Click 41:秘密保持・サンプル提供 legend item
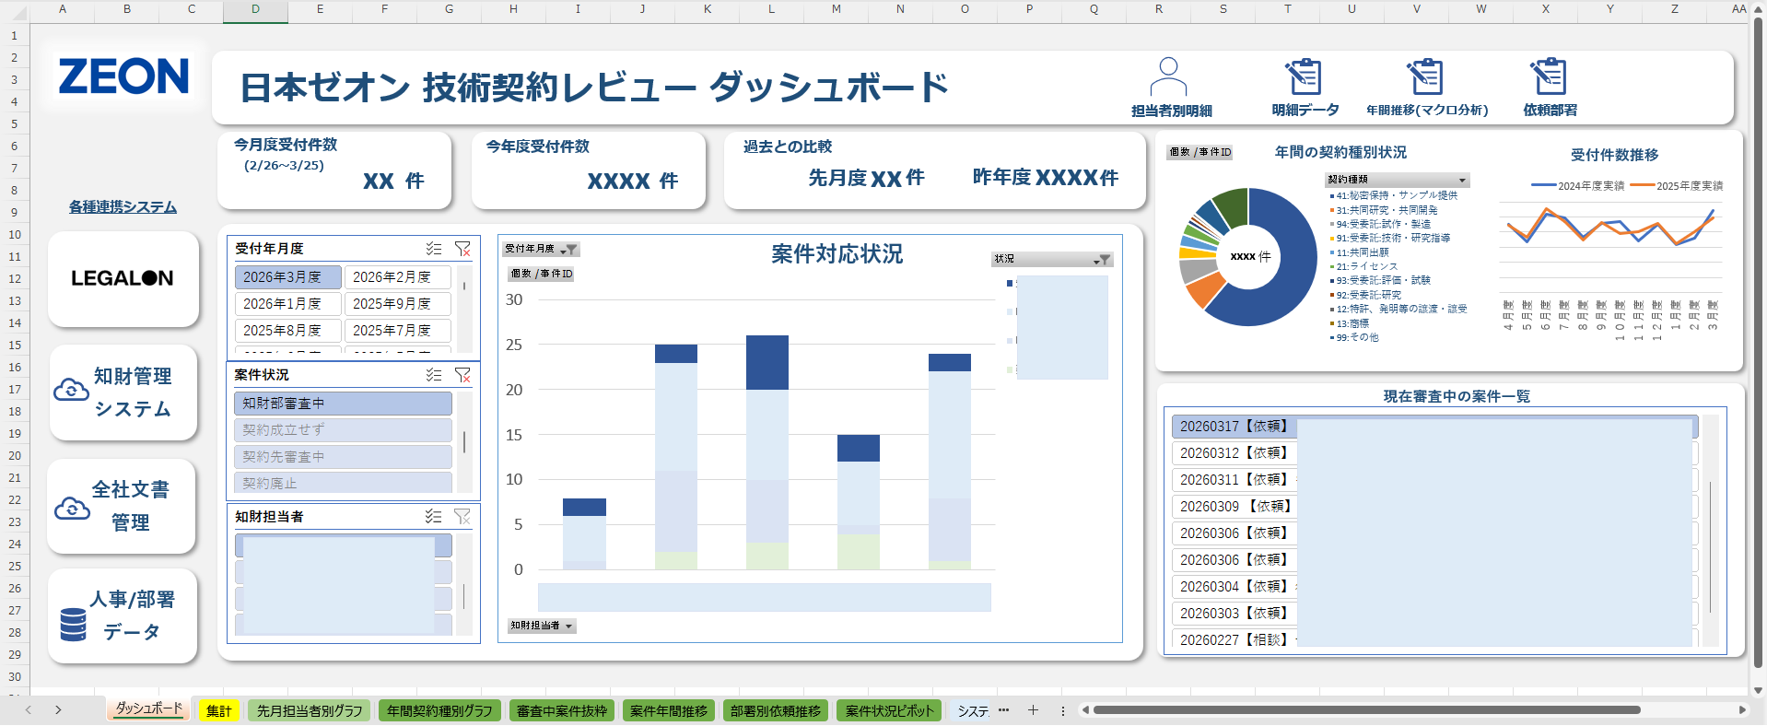This screenshot has width=1767, height=726. (1394, 195)
